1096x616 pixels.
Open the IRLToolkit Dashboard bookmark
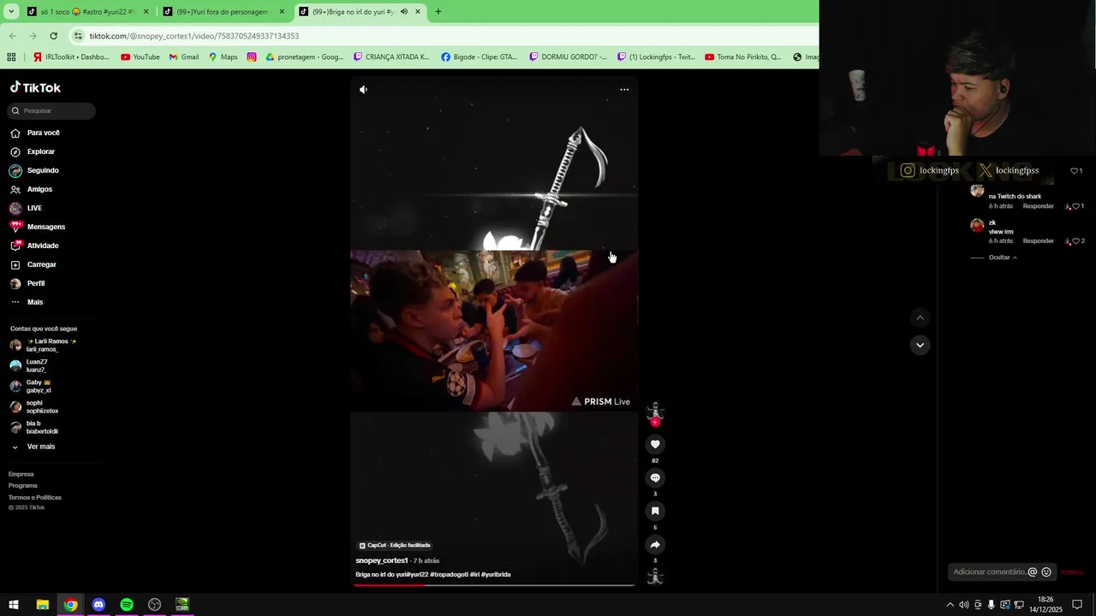(x=71, y=57)
